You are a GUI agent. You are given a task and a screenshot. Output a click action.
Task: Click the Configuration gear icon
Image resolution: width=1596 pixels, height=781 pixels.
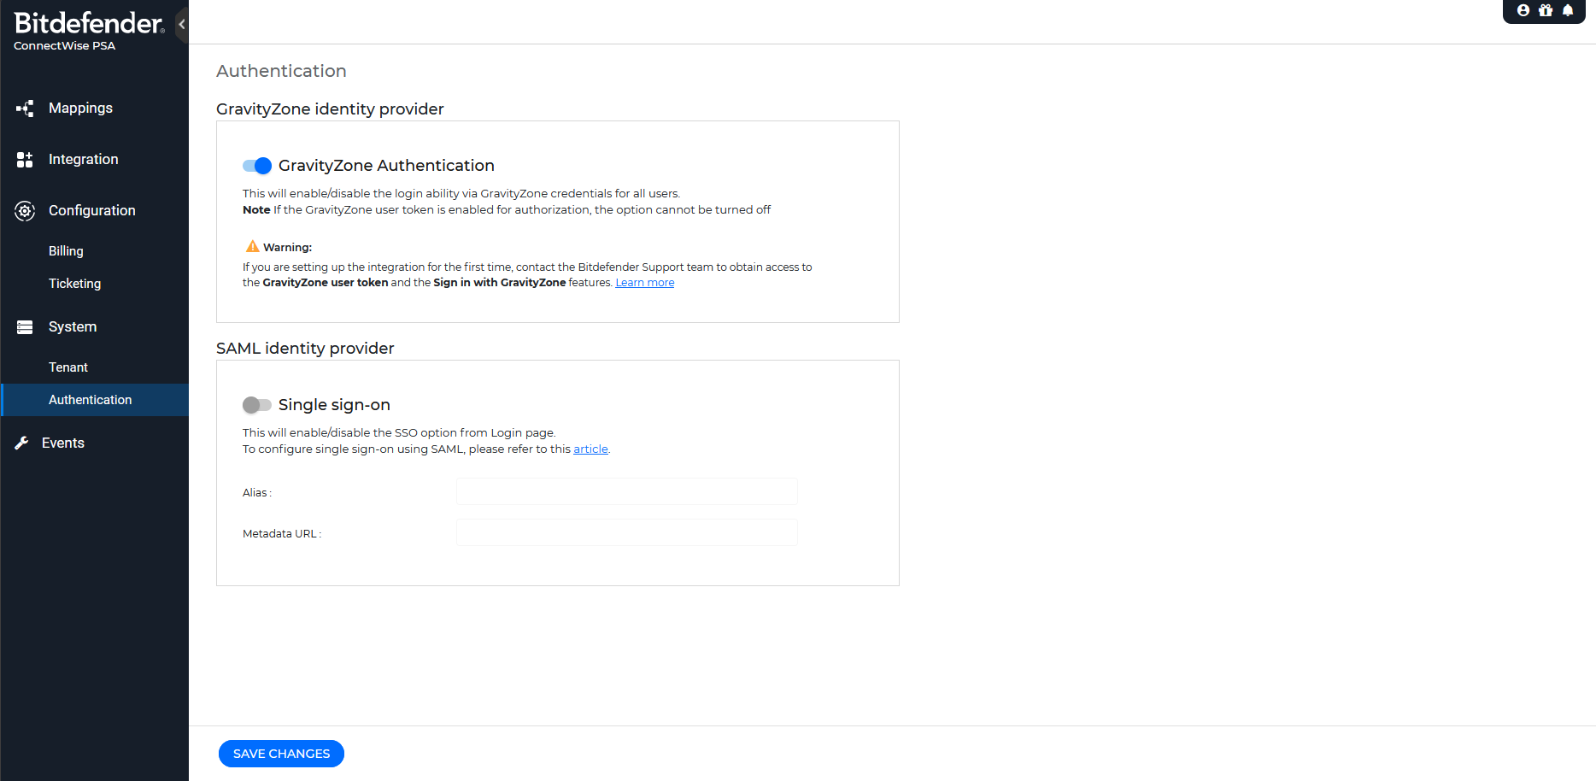point(25,211)
